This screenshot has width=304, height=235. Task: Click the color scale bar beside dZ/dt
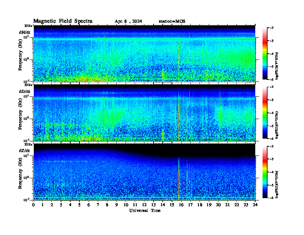[x=265, y=172]
